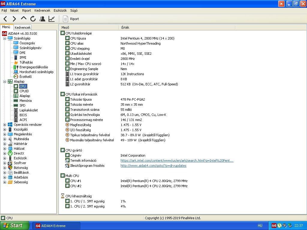Click the up-level arrow toolbar icon
The width and height of the screenshot is (307, 230).
(23, 18)
